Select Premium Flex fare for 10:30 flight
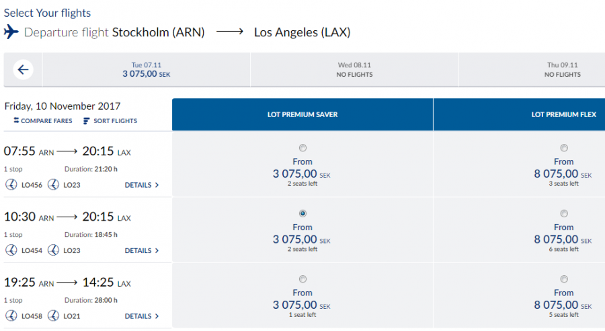The width and height of the screenshot is (605, 331). point(563,213)
